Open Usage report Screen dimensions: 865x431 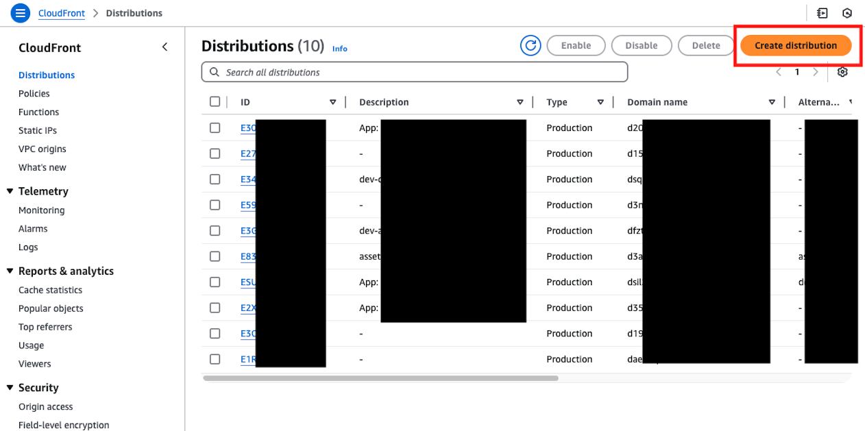pyautogui.click(x=32, y=346)
